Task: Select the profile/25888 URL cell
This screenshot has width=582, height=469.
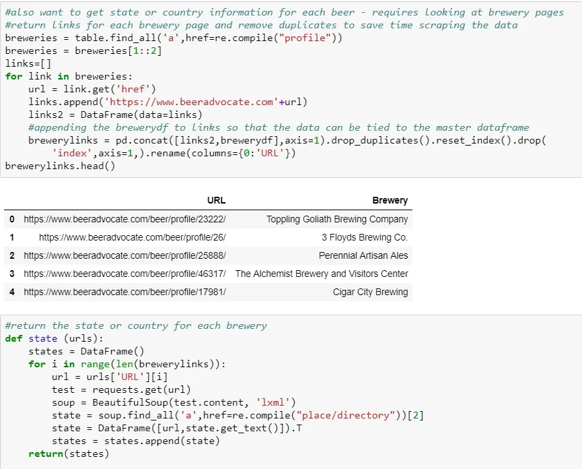Action: 124,255
